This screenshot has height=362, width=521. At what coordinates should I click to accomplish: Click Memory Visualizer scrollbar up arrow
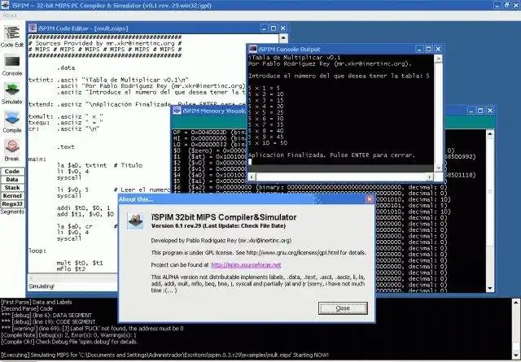pos(490,133)
